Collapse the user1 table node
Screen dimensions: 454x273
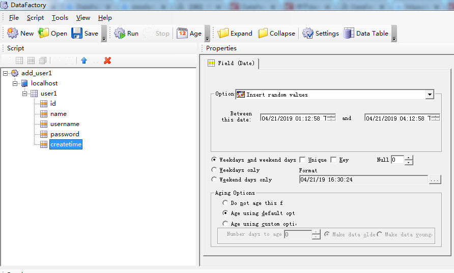tap(24, 94)
